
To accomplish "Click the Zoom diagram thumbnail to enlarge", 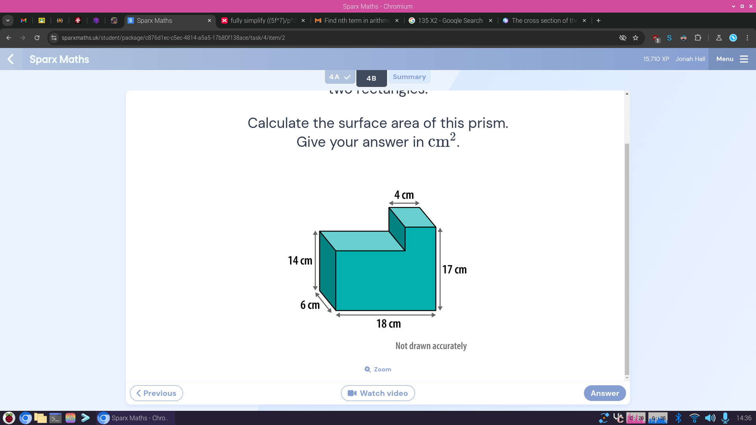I will (x=378, y=369).
